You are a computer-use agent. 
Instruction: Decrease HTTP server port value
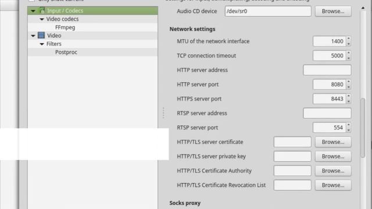click(x=349, y=87)
